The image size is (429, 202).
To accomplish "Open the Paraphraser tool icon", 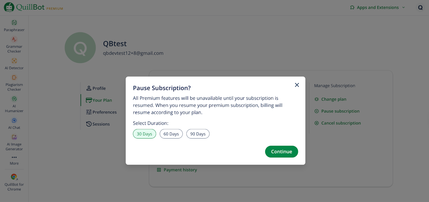I will tap(14, 23).
